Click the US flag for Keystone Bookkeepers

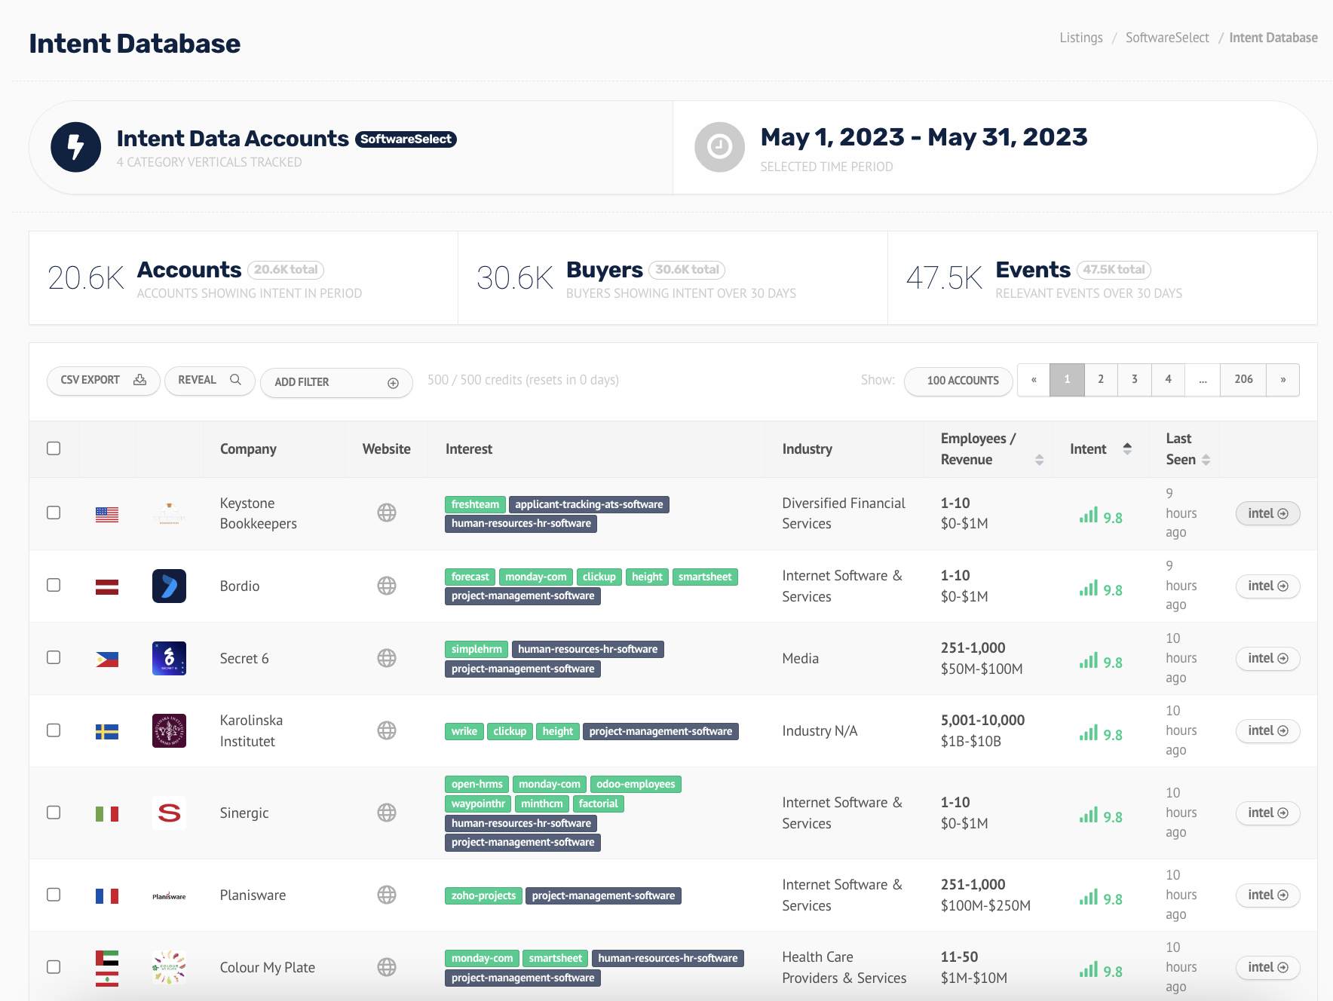[107, 513]
